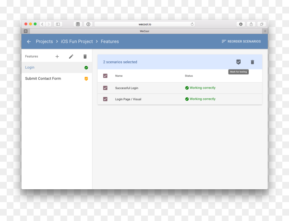Toggle select-all checkbox in table header
The width and height of the screenshot is (289, 221).
(x=105, y=76)
